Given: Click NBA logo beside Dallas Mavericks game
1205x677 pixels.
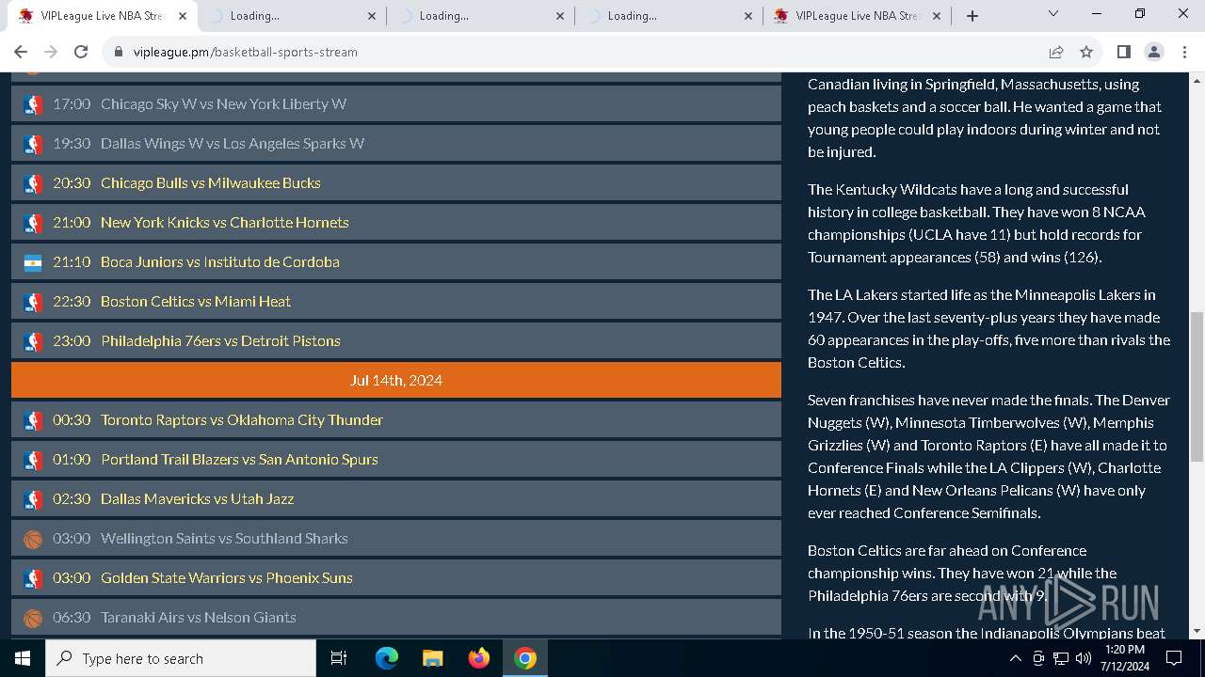Looking at the screenshot, I should point(33,499).
